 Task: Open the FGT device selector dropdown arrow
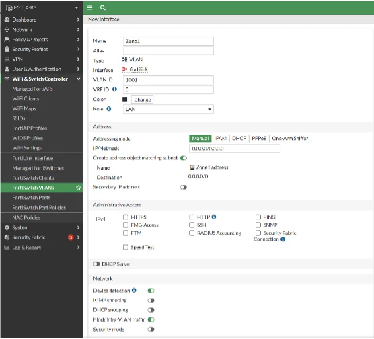77,8
